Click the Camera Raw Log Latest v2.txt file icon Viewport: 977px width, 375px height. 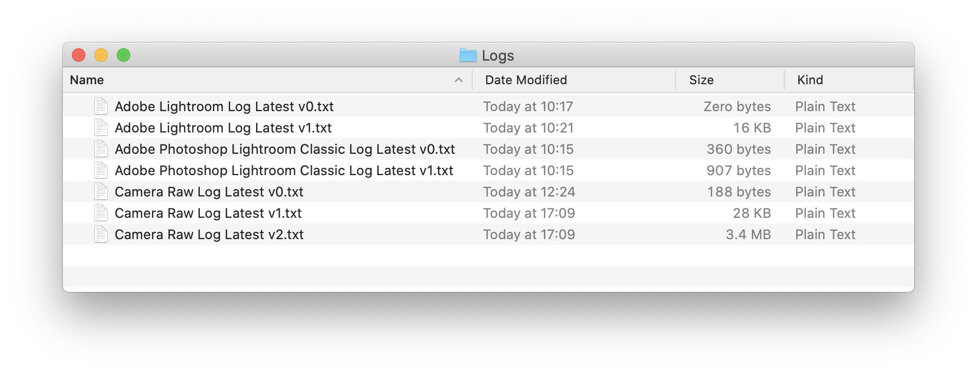tap(101, 234)
